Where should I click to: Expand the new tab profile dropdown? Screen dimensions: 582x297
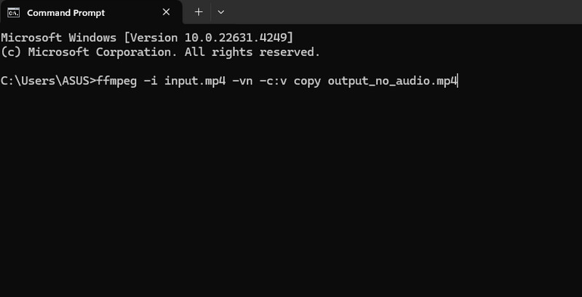(221, 12)
